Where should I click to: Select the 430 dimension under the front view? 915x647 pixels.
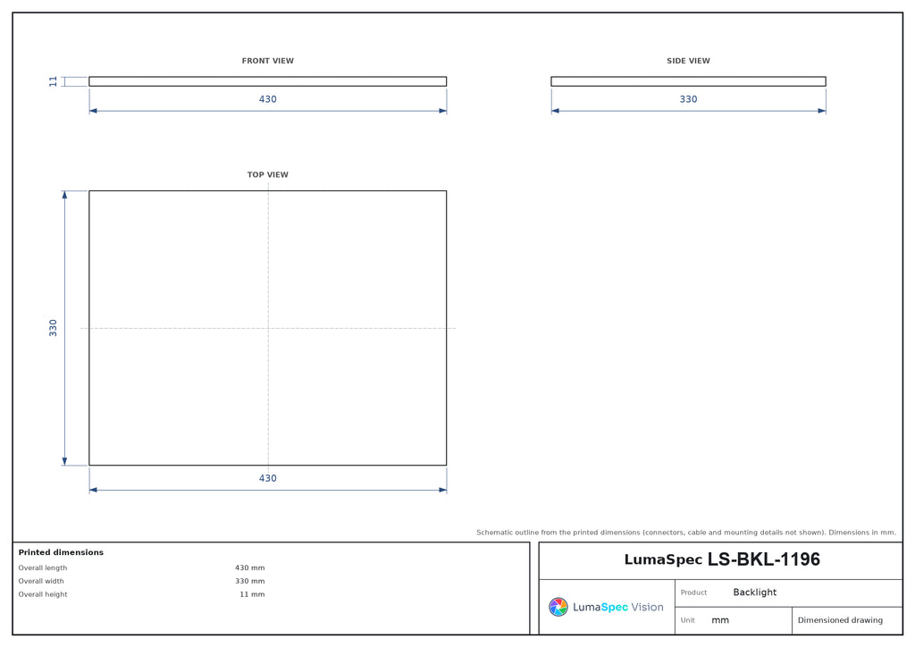tap(268, 99)
